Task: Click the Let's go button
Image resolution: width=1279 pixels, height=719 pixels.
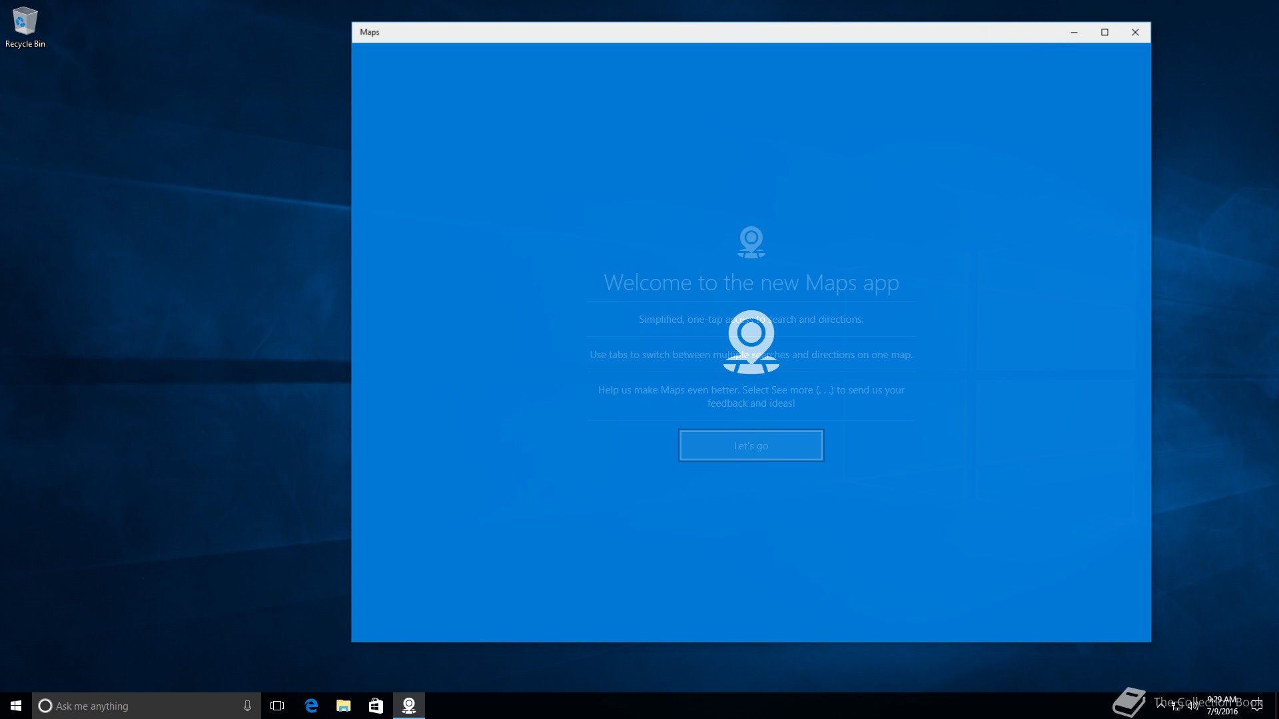Action: pos(751,445)
